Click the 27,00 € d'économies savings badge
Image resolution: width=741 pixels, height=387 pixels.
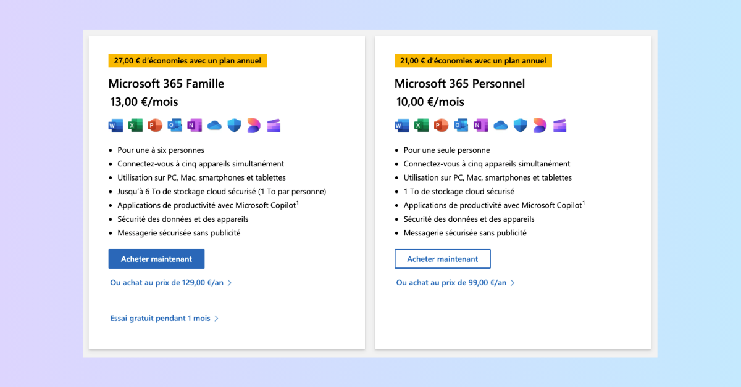click(188, 60)
